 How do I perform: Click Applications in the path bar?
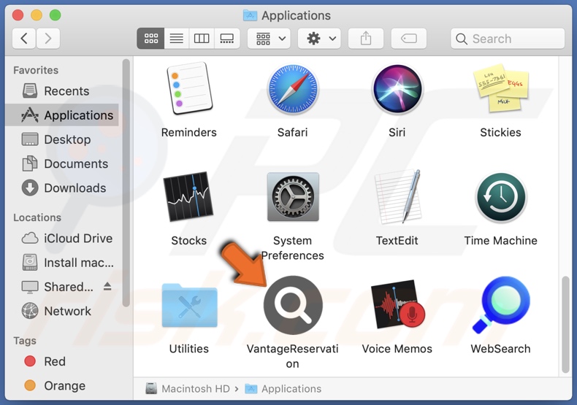point(283,388)
